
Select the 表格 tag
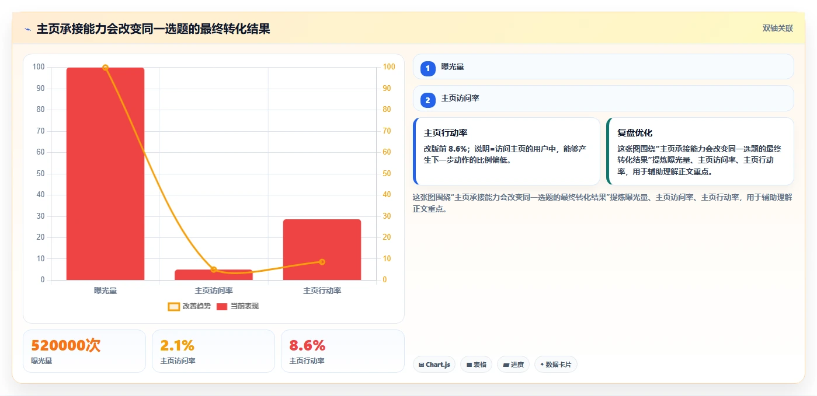click(477, 365)
